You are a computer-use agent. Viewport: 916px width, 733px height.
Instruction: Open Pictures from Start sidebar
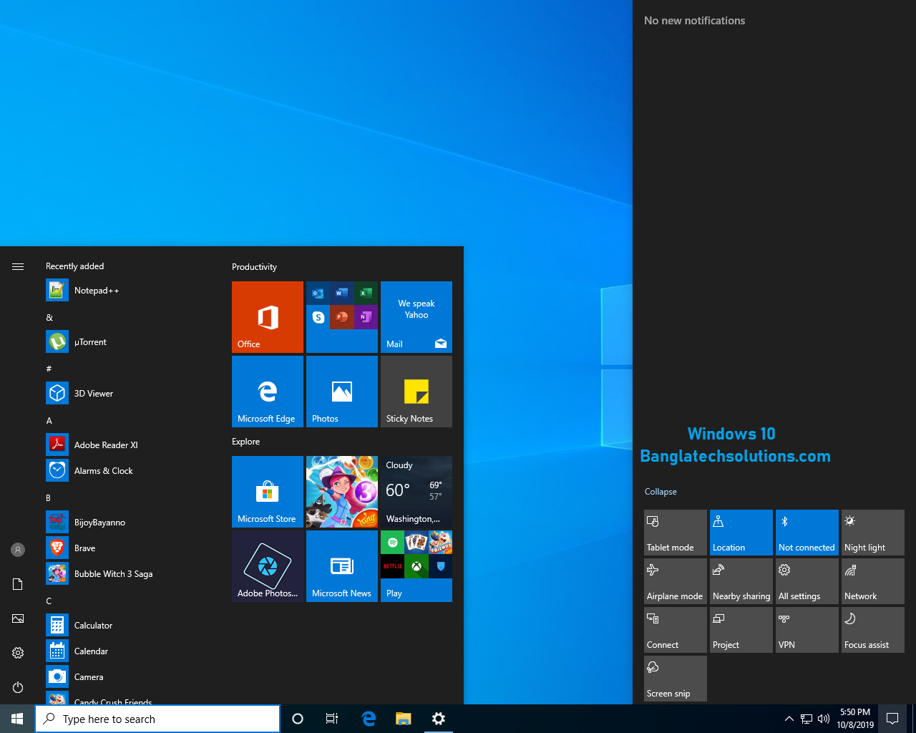[18, 618]
